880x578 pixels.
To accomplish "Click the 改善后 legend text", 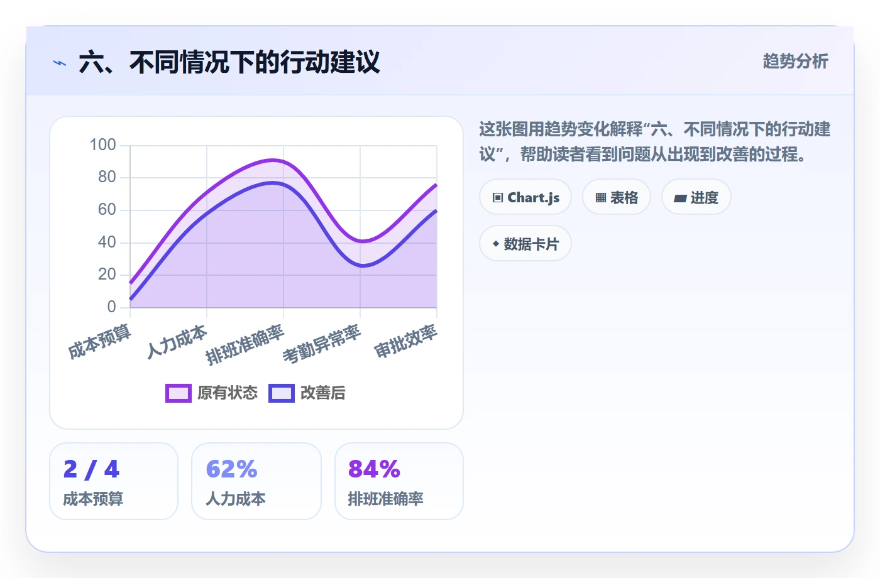I will (x=323, y=393).
